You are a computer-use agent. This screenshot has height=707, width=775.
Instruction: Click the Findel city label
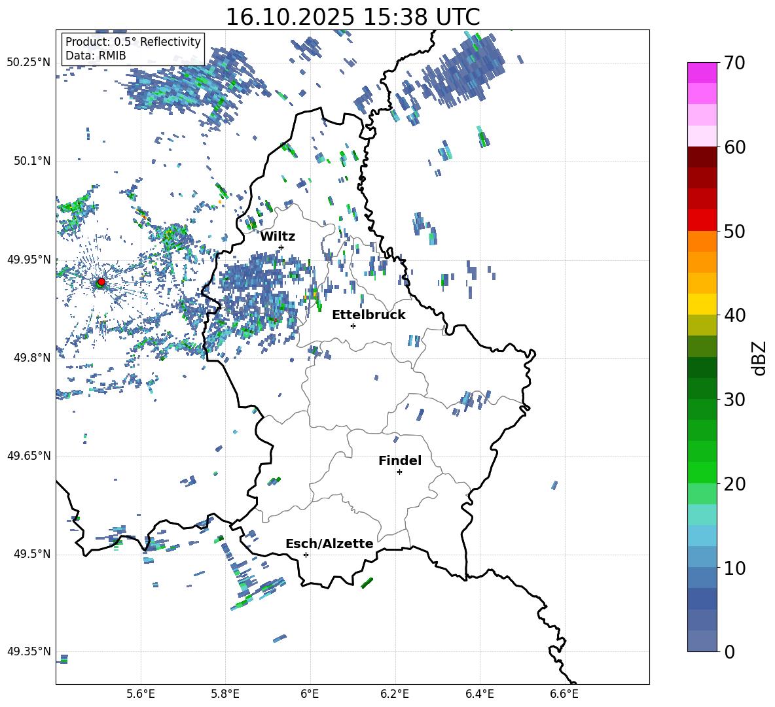point(400,460)
